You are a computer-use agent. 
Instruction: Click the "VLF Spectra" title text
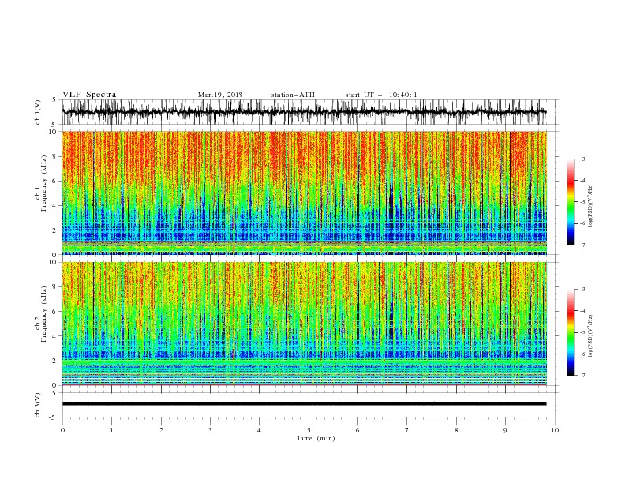(x=89, y=95)
